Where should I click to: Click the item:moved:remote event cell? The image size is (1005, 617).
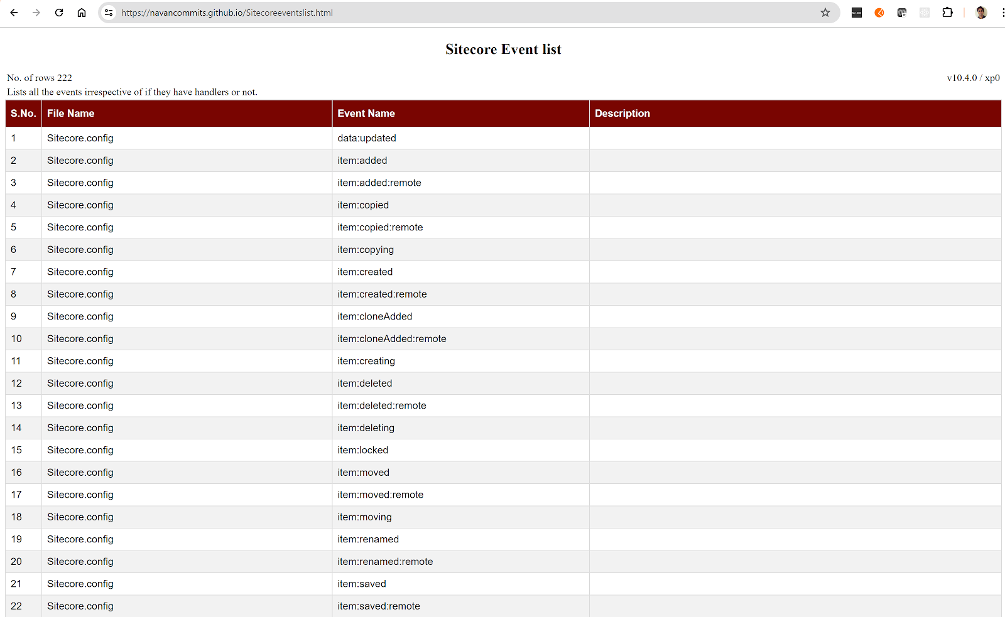pos(461,495)
